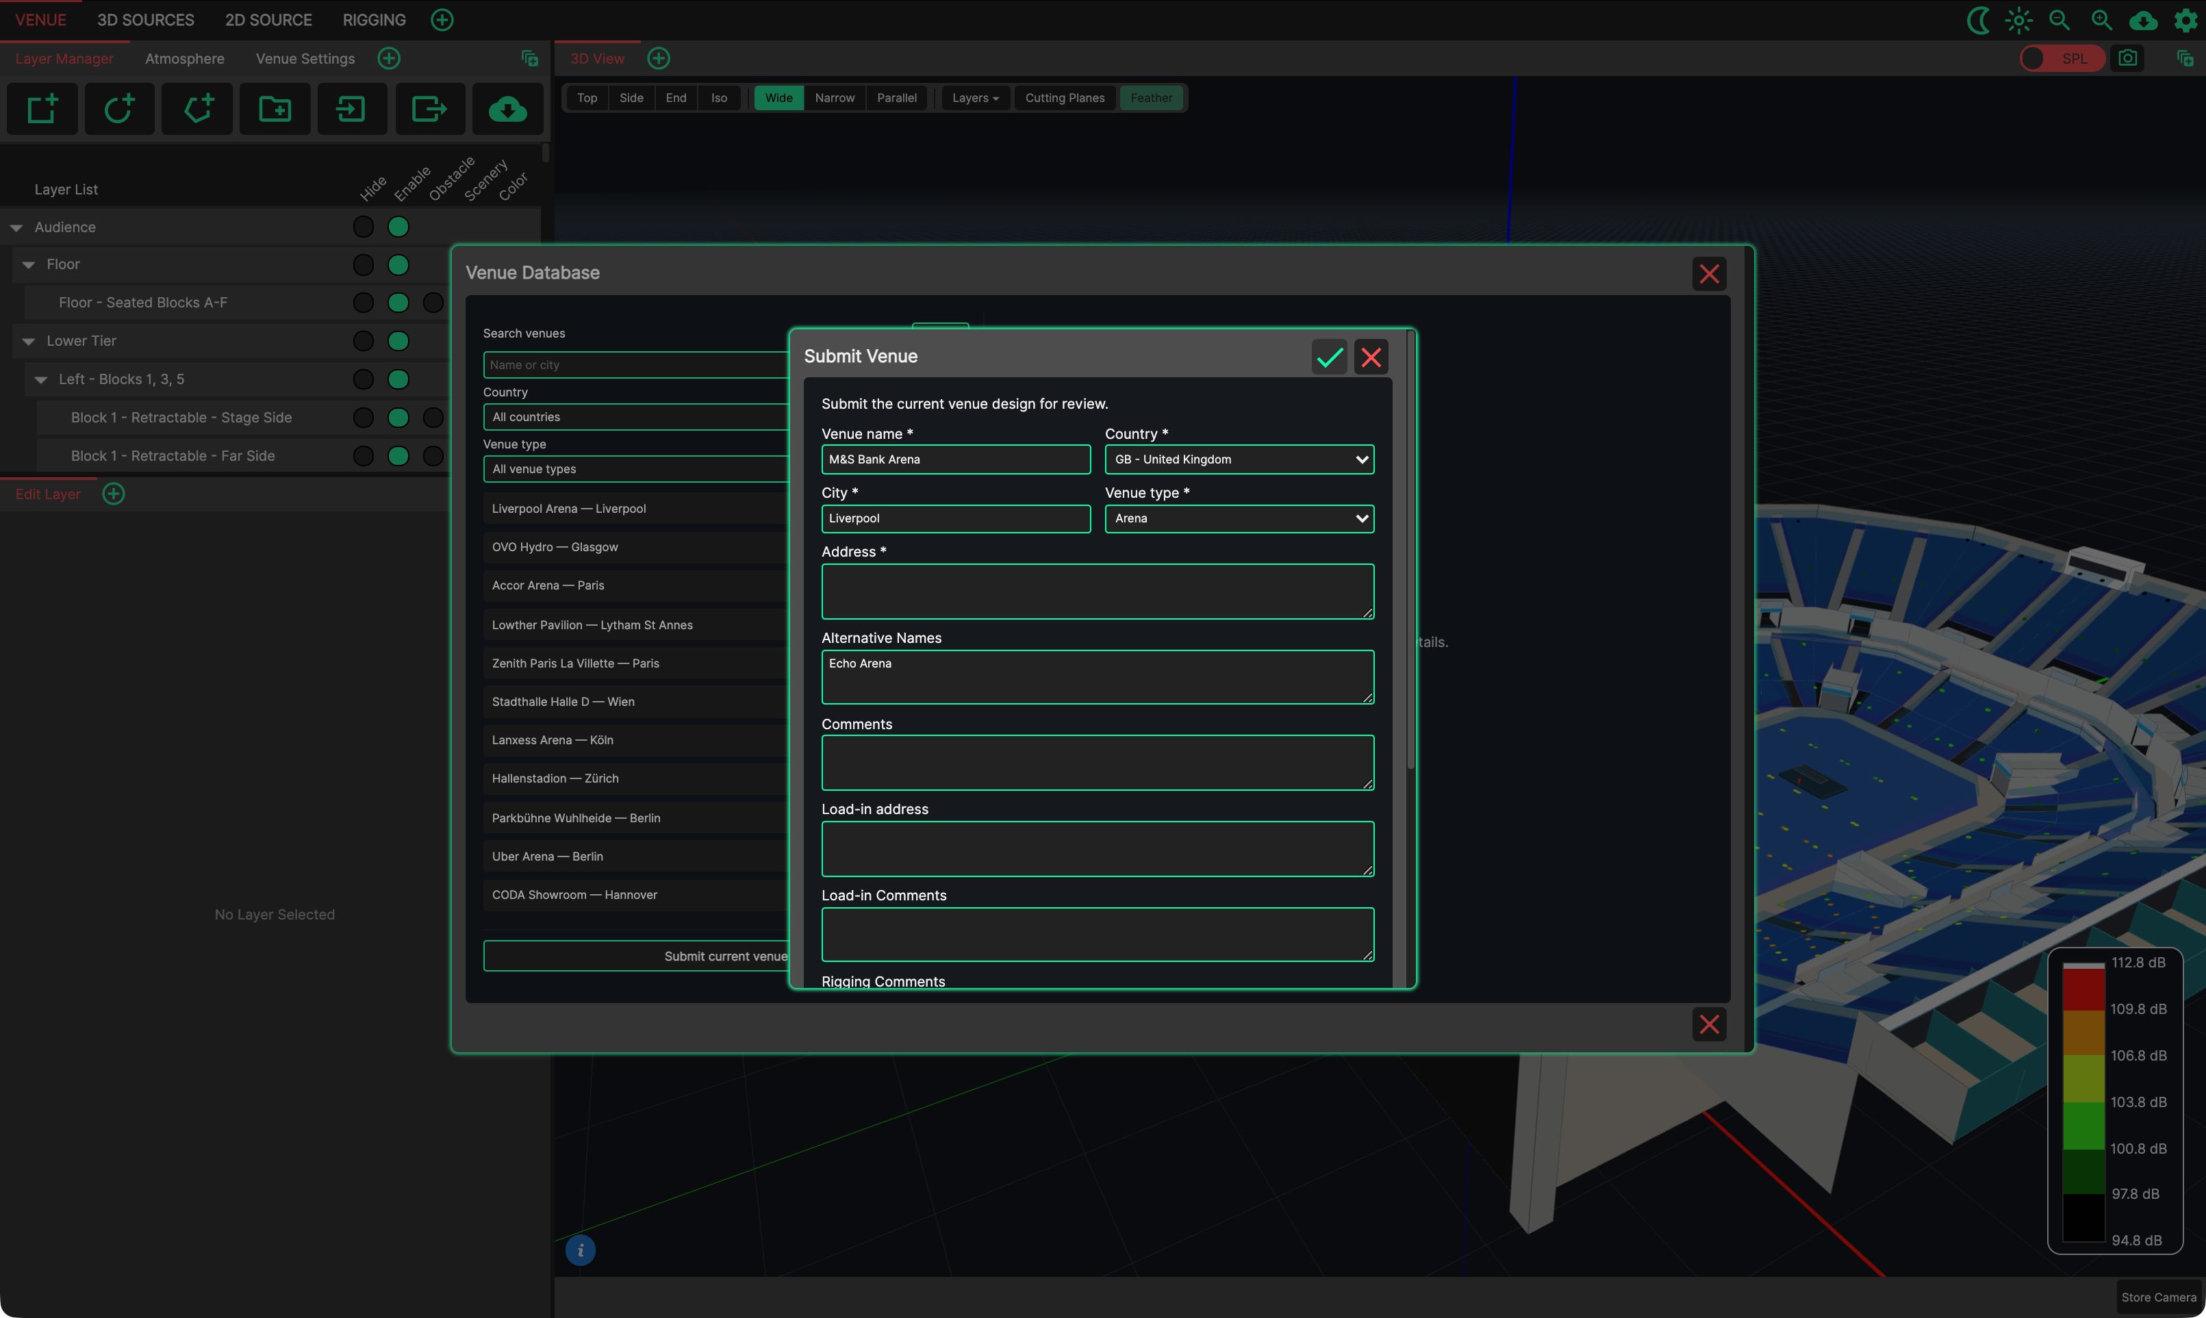Collapse the Audience layer group
Viewport: 2206px width, 1318px height.
(x=16, y=228)
